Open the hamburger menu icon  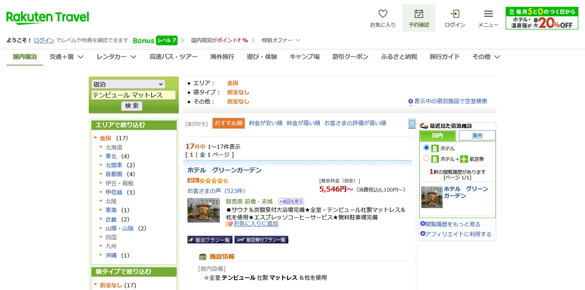[488, 14]
